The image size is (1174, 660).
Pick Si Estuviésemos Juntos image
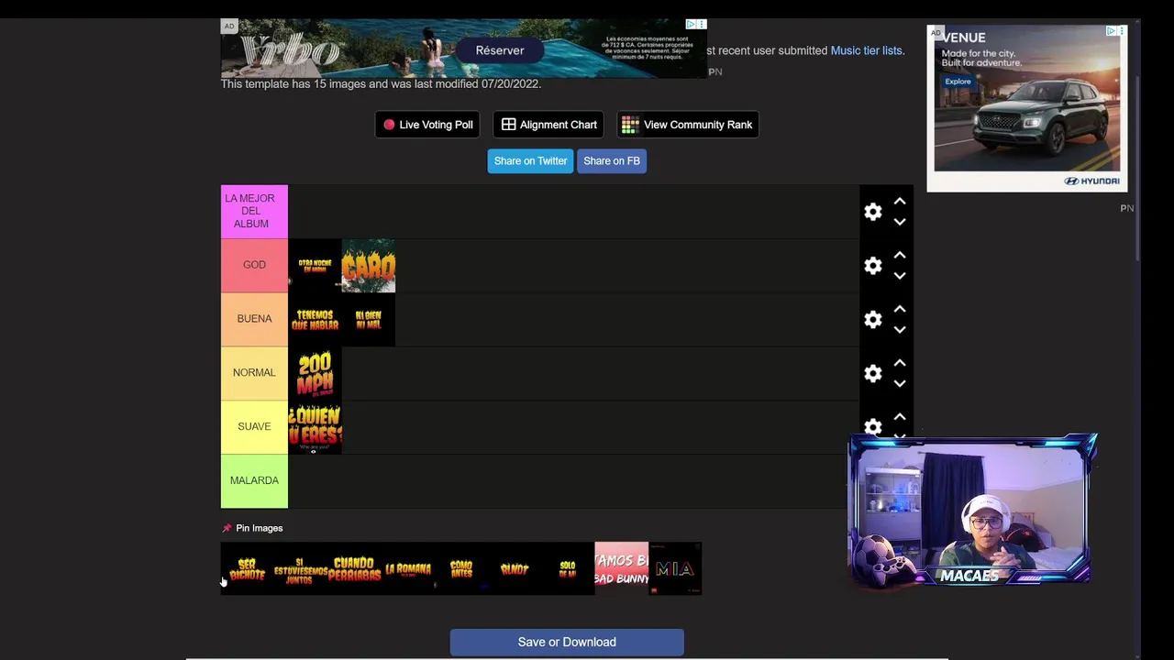click(300, 569)
